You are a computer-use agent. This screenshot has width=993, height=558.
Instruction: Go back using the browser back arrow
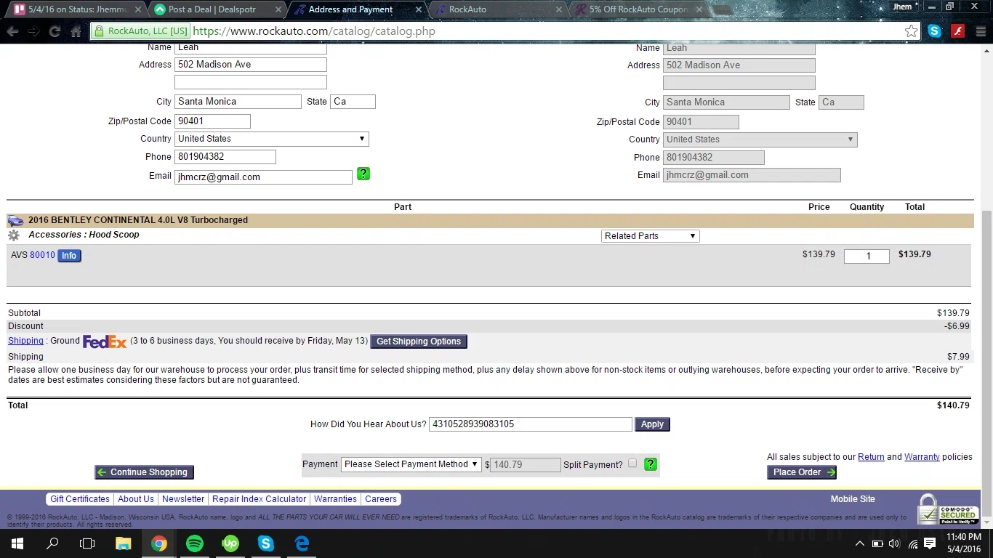pyautogui.click(x=12, y=31)
